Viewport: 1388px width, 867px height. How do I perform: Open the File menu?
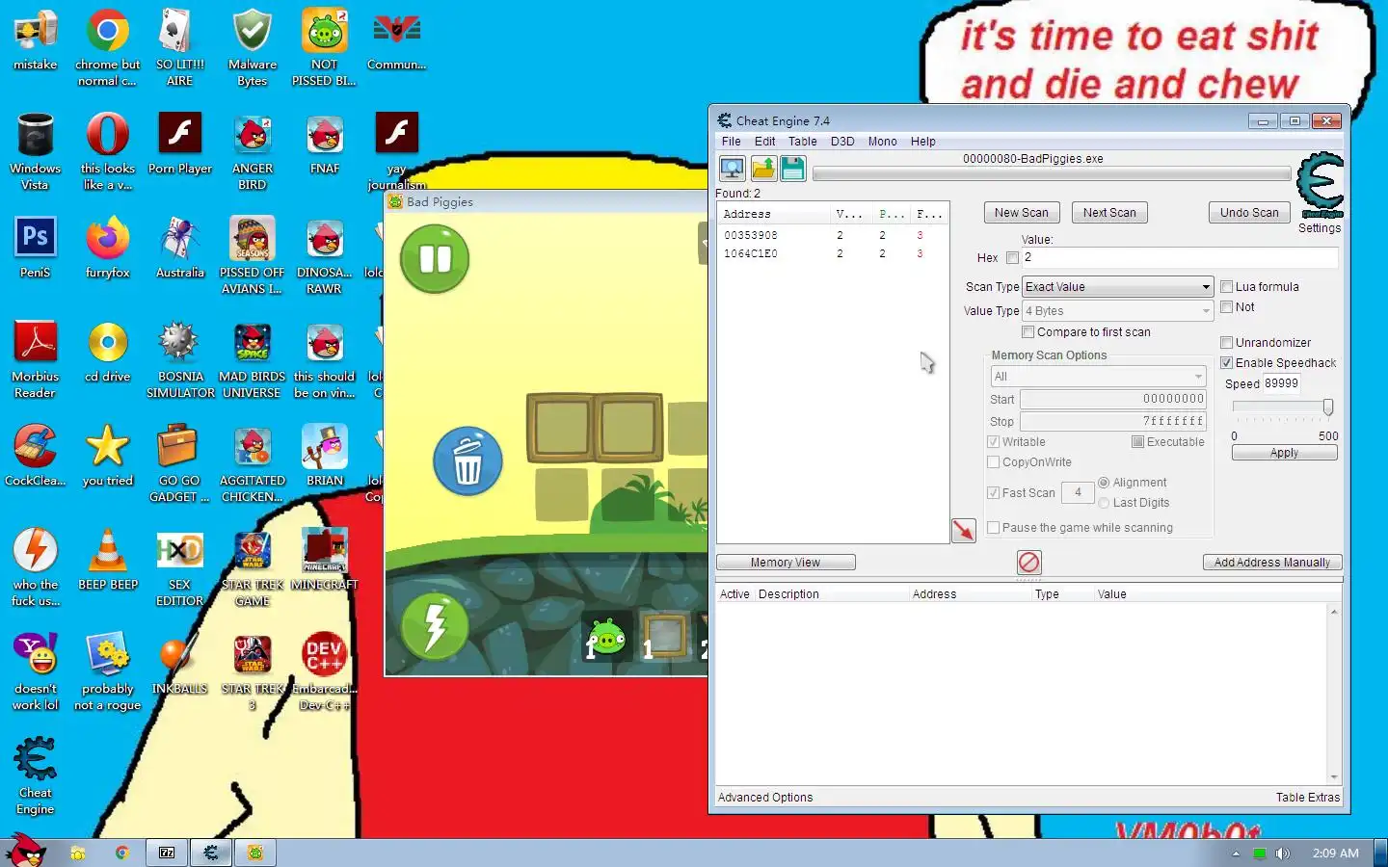tap(732, 142)
